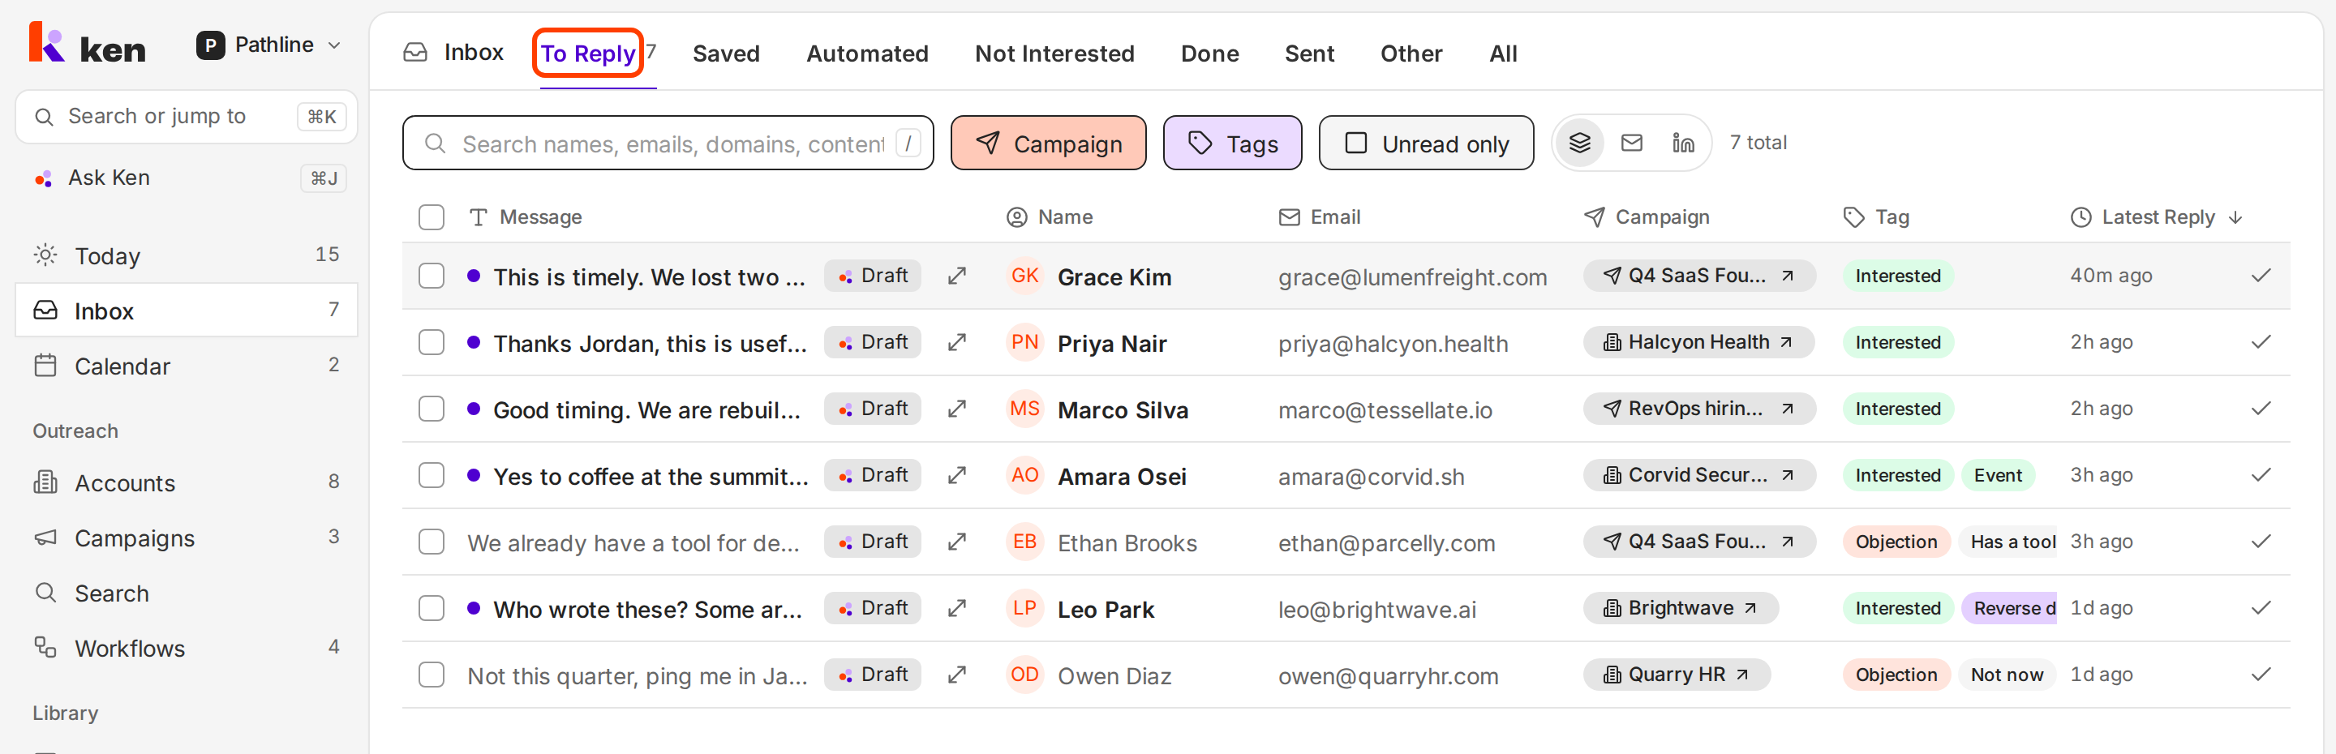Open the Pathline workspace dropdown
The height and width of the screenshot is (754, 2336).
(269, 45)
